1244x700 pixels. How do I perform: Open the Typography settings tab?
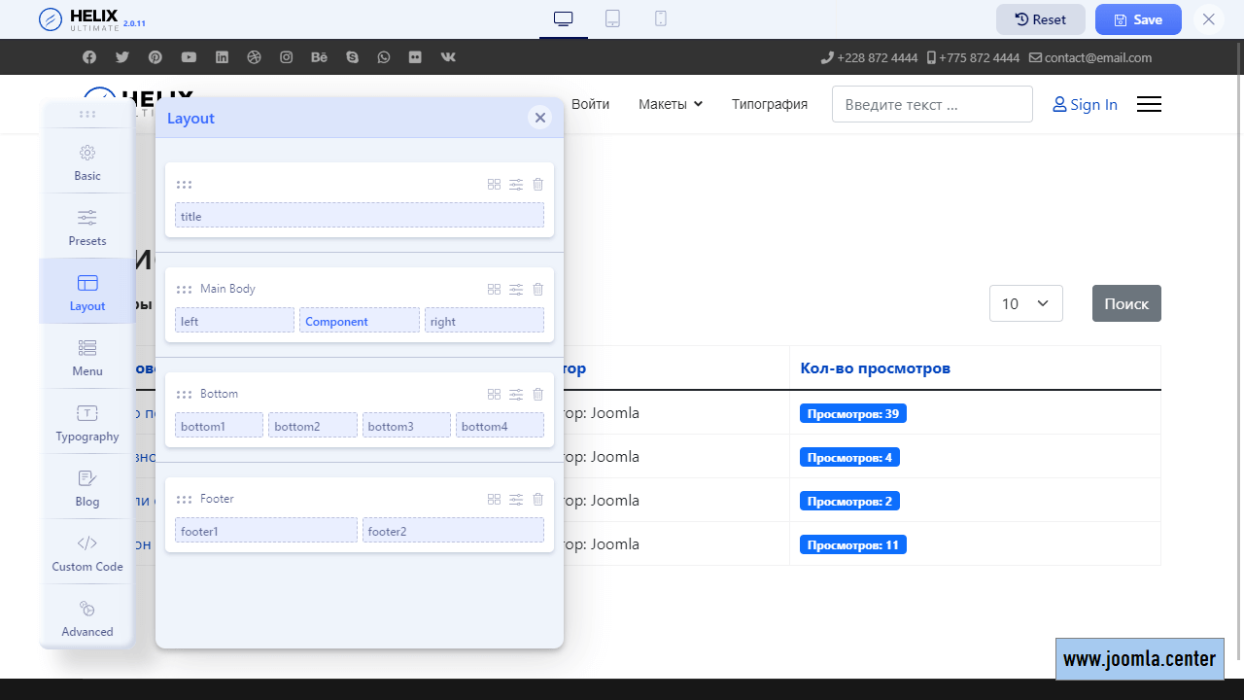(87, 422)
